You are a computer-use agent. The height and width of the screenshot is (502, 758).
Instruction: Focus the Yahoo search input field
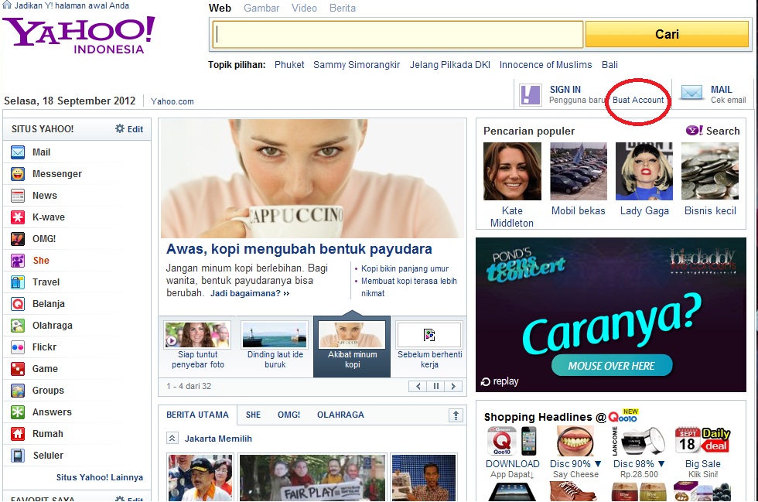398,34
